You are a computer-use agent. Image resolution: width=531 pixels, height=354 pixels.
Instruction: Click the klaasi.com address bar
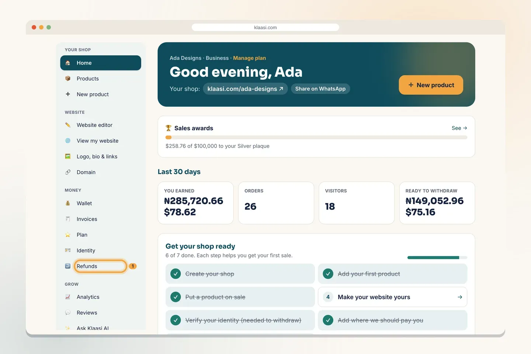pos(265,27)
